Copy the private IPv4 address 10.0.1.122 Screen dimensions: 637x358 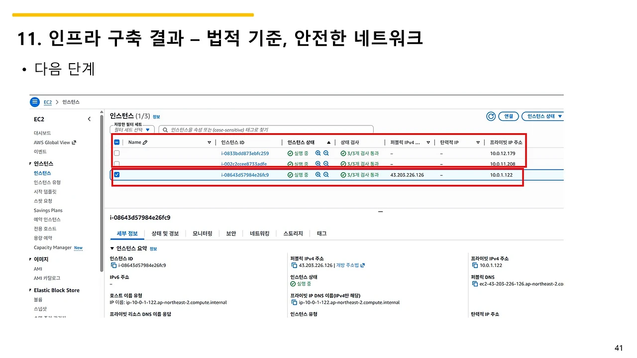point(474,265)
